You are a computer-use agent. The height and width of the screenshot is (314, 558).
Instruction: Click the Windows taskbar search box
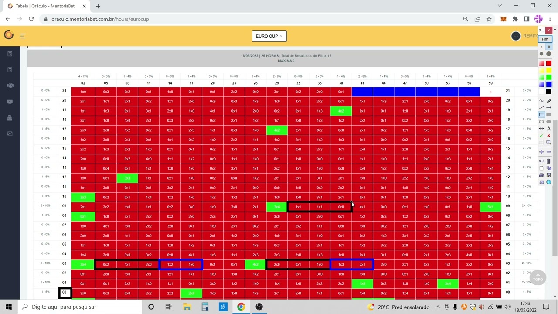tap(81, 307)
